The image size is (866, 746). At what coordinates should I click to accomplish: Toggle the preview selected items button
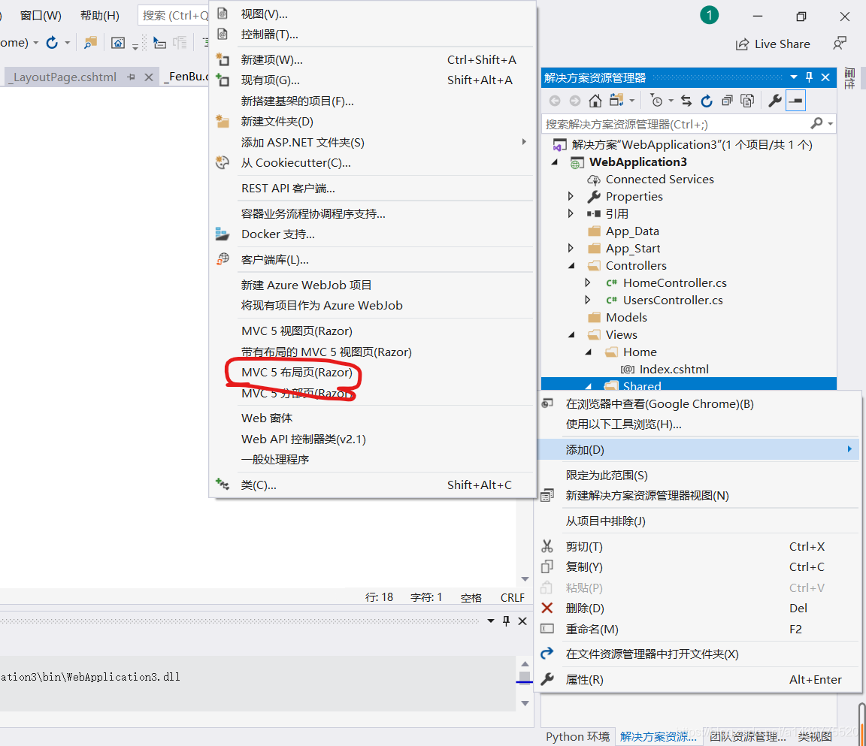point(796,101)
